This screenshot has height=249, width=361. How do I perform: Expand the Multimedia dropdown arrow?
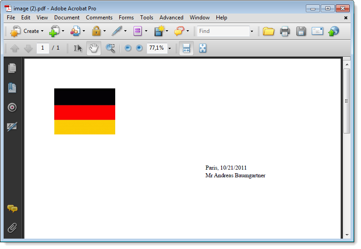(167, 31)
